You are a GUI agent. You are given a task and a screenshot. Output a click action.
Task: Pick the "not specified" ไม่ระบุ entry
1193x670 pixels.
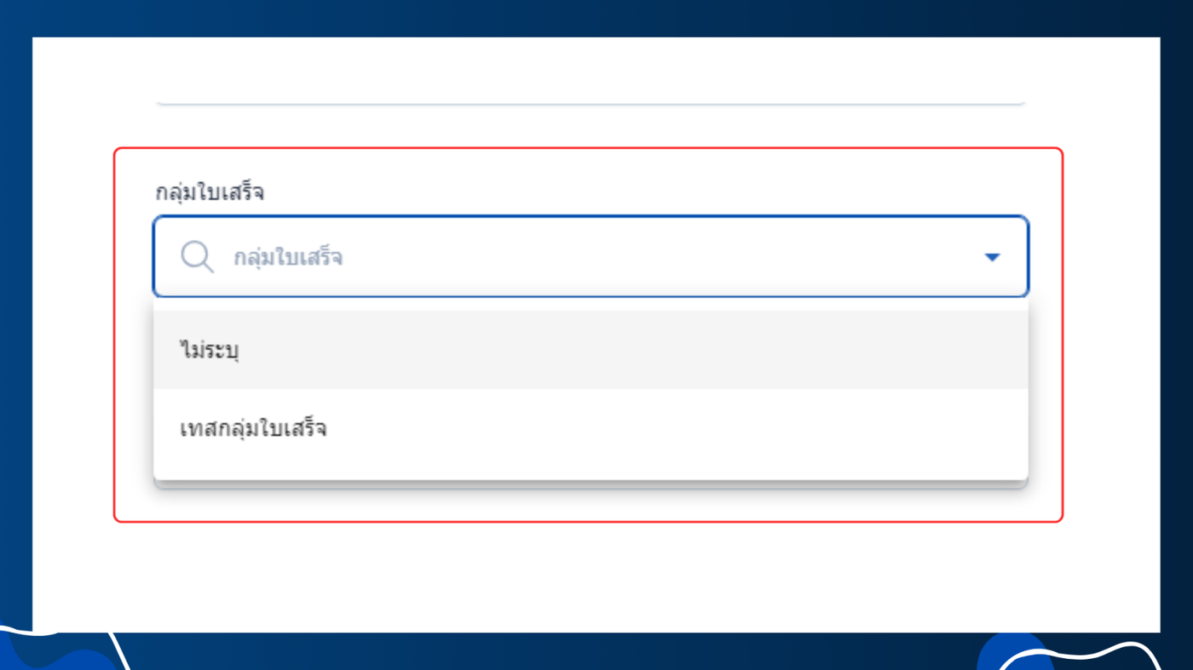(x=210, y=350)
